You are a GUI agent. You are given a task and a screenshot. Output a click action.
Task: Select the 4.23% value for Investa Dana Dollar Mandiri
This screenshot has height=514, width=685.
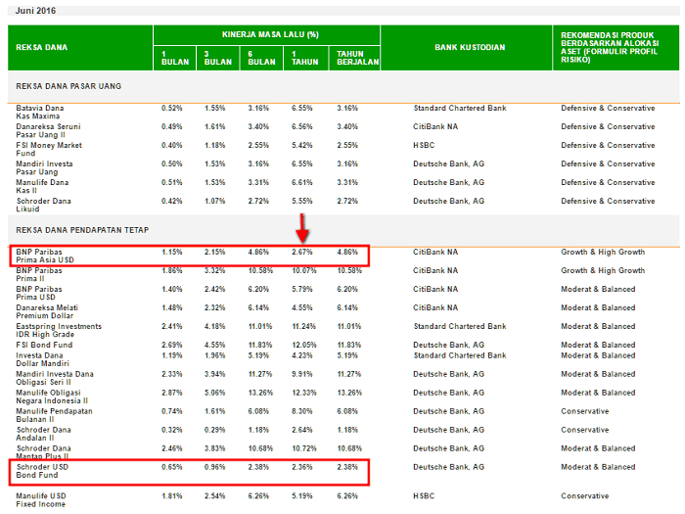click(302, 355)
